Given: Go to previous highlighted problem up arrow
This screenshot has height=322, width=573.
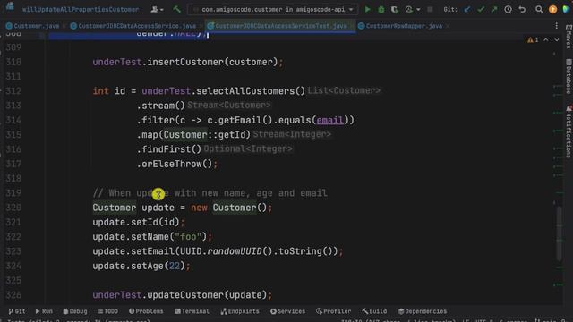Looking at the screenshot, I should [545, 39].
